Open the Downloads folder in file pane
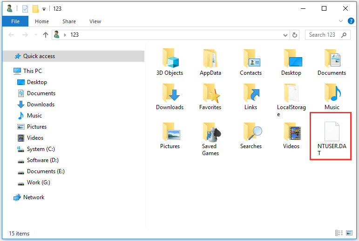This screenshot has height=241, width=359. coord(169,97)
